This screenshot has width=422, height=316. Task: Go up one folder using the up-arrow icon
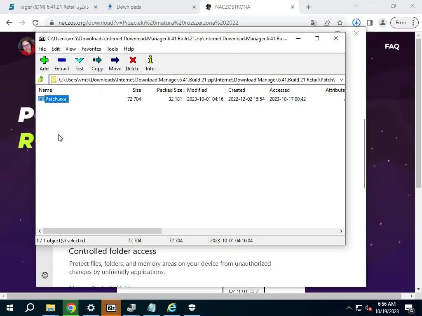(x=41, y=79)
